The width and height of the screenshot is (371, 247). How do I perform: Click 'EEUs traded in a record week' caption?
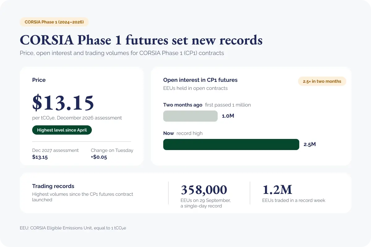tap(294, 200)
